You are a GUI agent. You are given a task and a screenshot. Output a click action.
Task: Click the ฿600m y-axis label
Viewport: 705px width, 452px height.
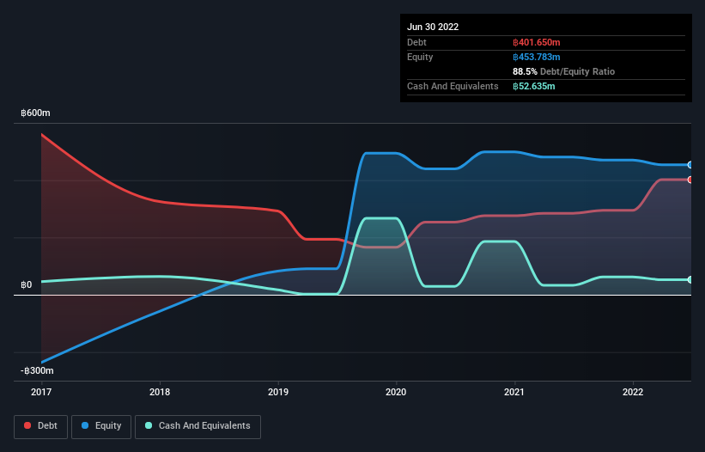tap(35, 113)
